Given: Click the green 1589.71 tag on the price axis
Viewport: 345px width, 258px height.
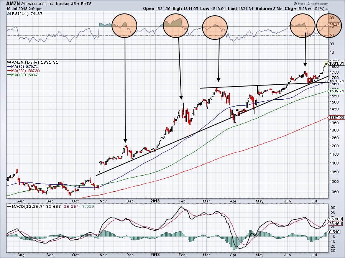Looking at the screenshot, I should pyautogui.click(x=337, y=91).
